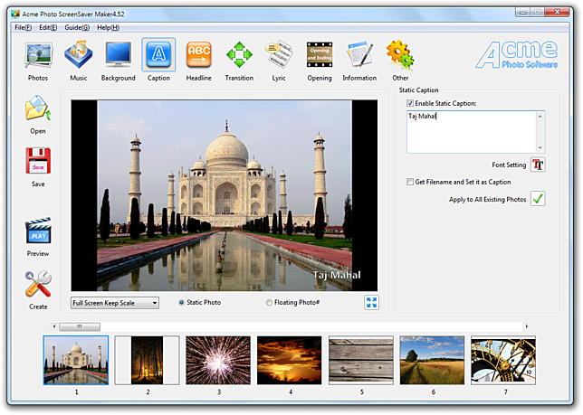Close the Acme Photo ScreenSaver Maker window

(x=557, y=13)
